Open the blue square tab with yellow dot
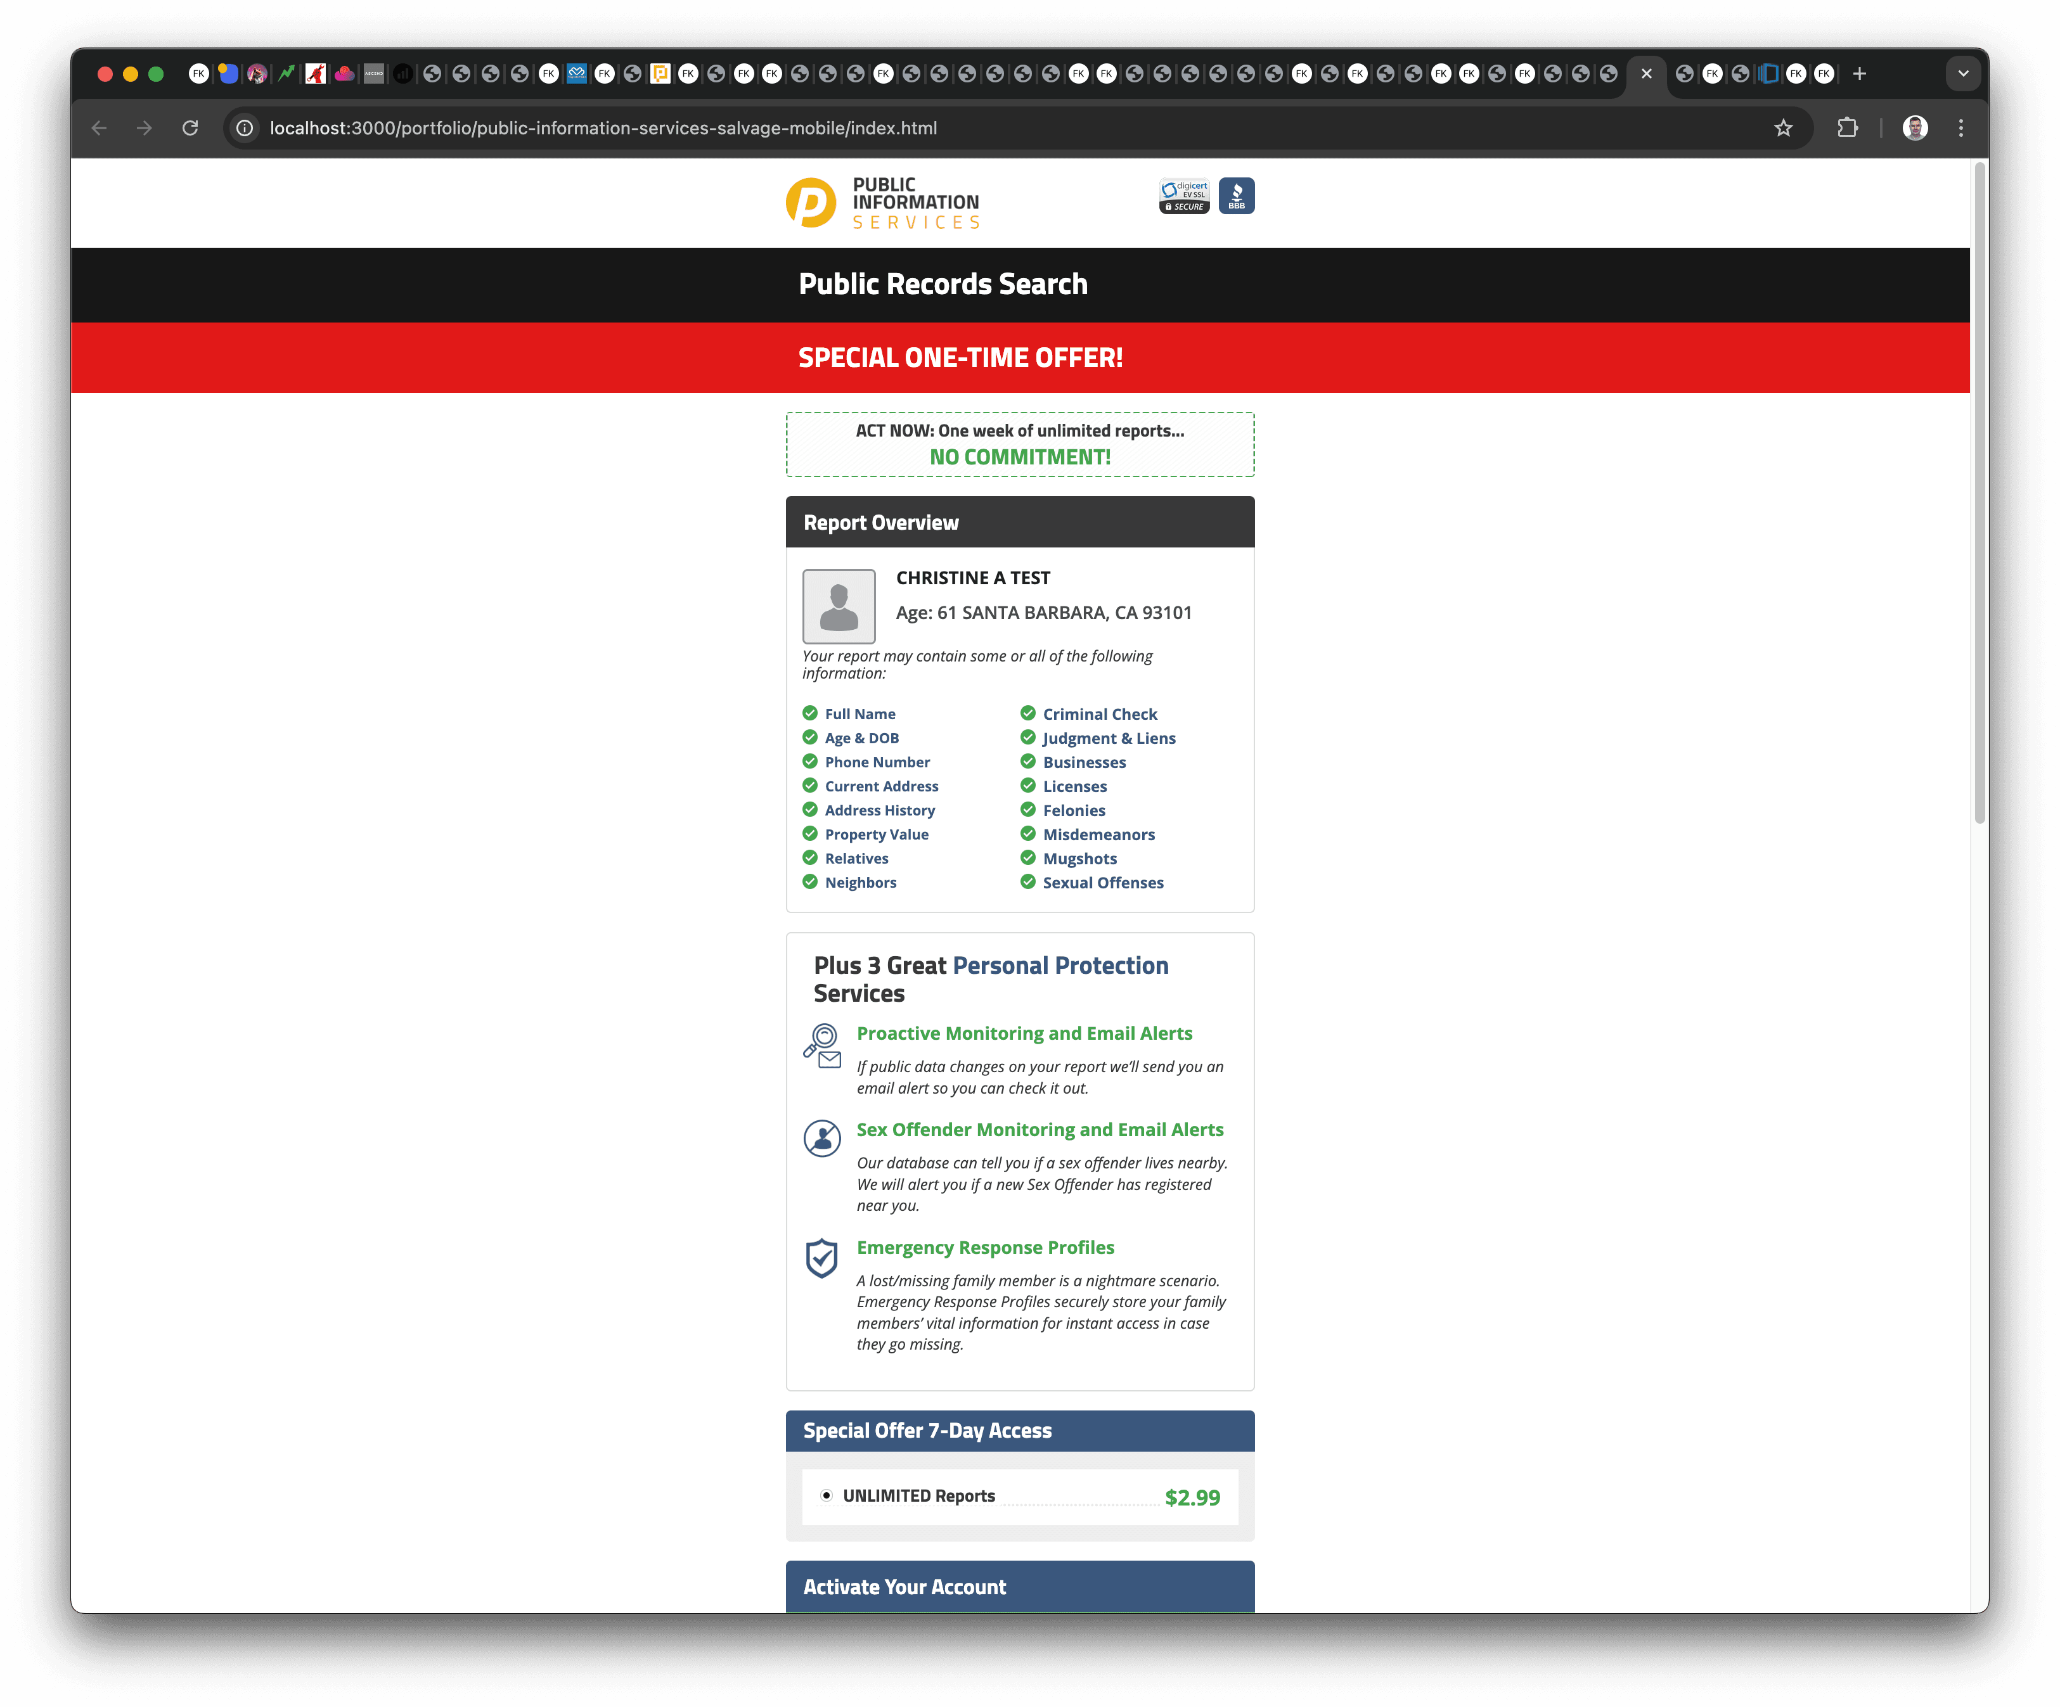This screenshot has width=2060, height=1707. pos(228,74)
